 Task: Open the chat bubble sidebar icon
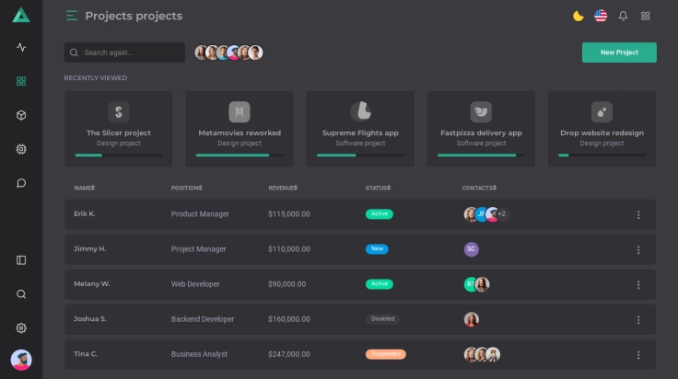coord(21,183)
